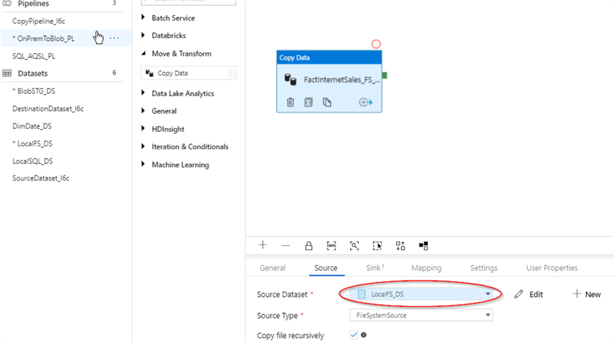The image size is (614, 343).
Task: Click the zoom to fit icon
Action: 354,246
